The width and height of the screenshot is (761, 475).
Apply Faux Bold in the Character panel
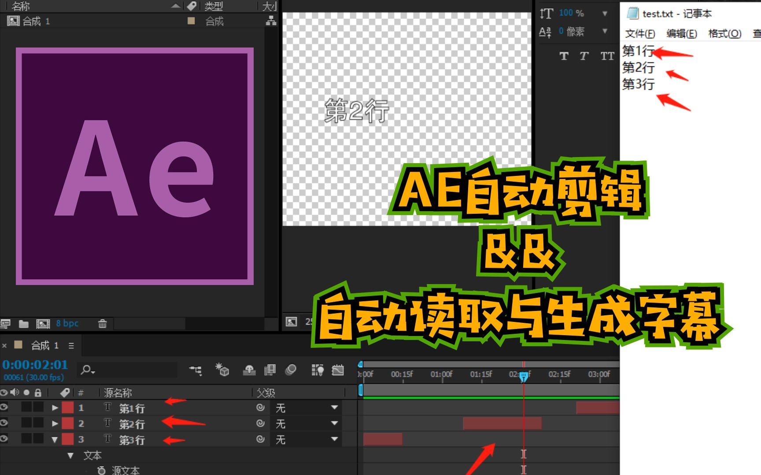[x=564, y=56]
